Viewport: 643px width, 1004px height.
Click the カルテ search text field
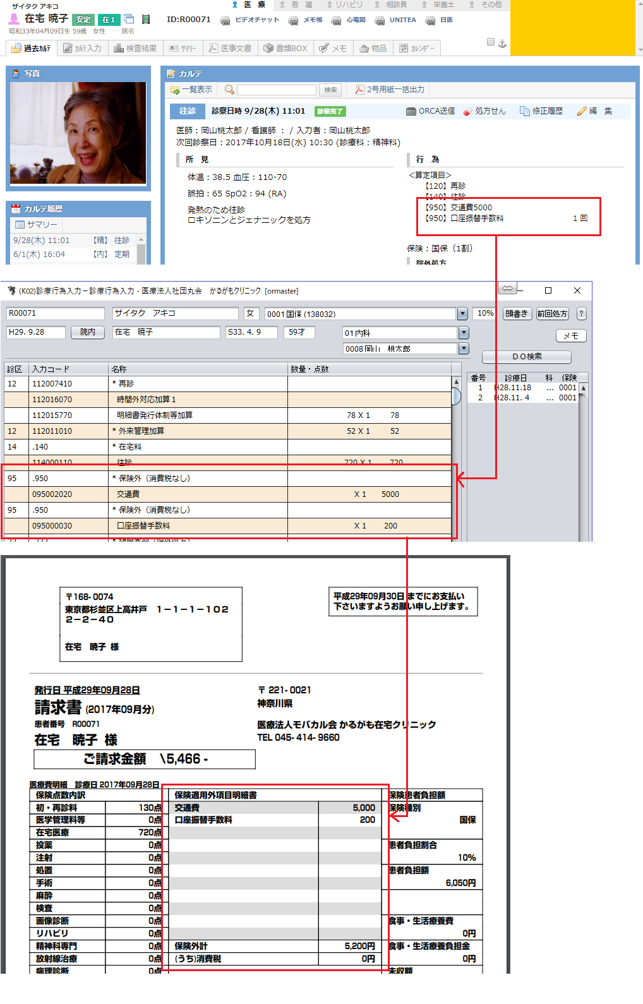(x=276, y=90)
